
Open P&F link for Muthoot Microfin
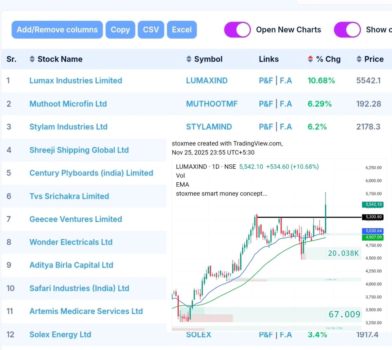coord(266,104)
